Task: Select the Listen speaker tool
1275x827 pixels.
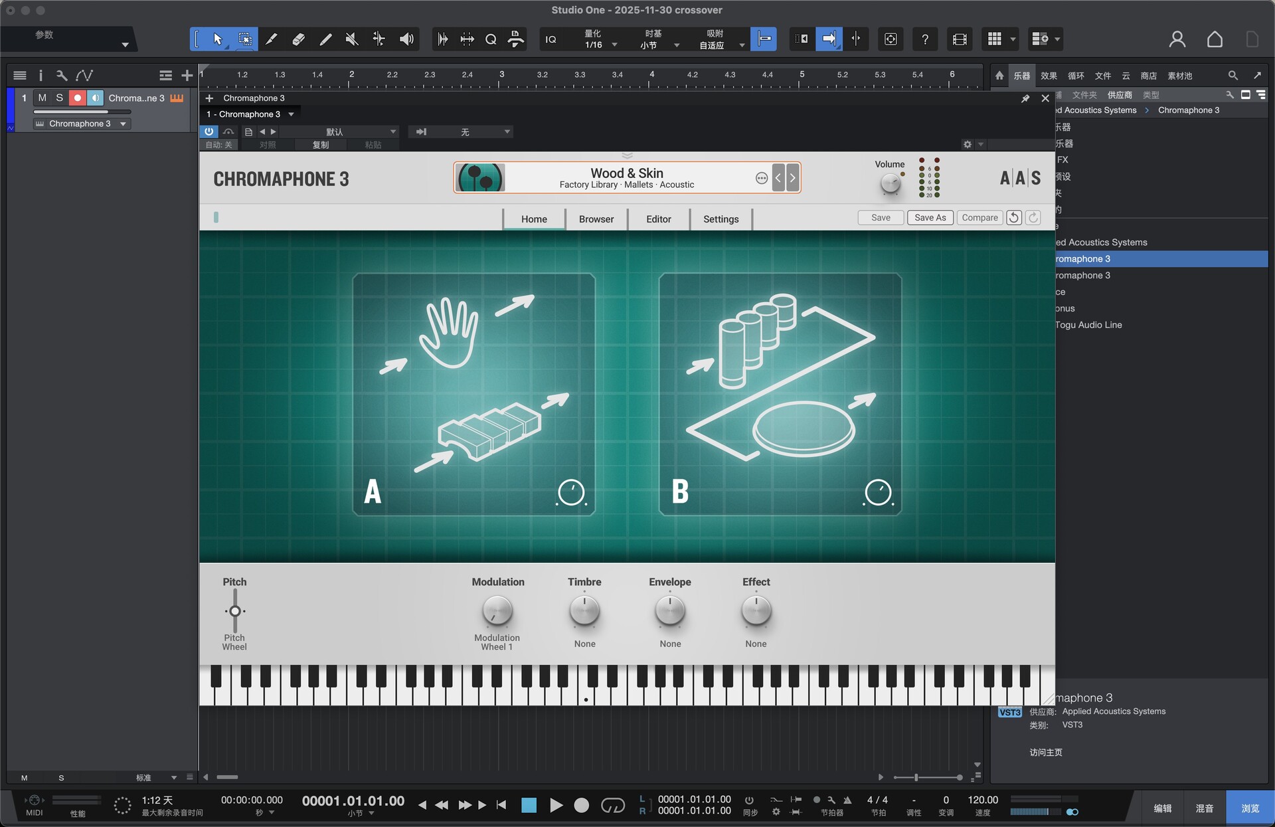Action: tap(406, 39)
